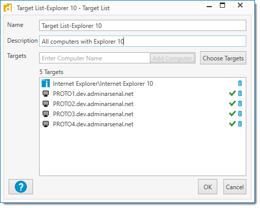Screen dimensions: 260x208
Task: Delete the Internet Explorer 10 collection target
Action: [x=240, y=83]
